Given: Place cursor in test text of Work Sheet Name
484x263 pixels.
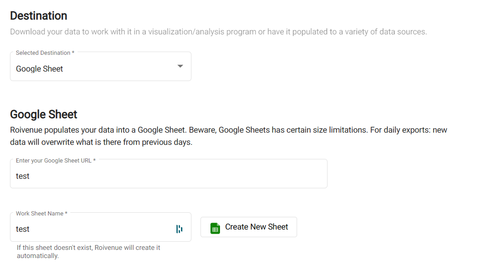Looking at the screenshot, I should point(23,229).
